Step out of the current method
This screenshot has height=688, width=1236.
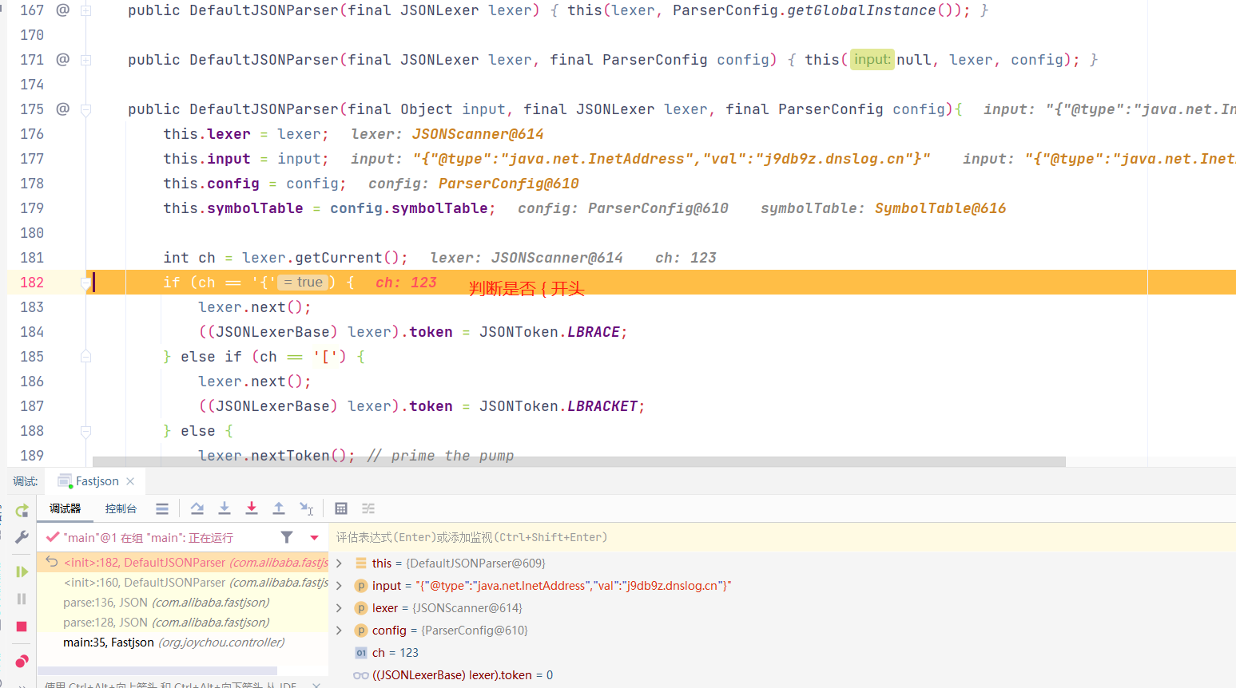tap(279, 508)
